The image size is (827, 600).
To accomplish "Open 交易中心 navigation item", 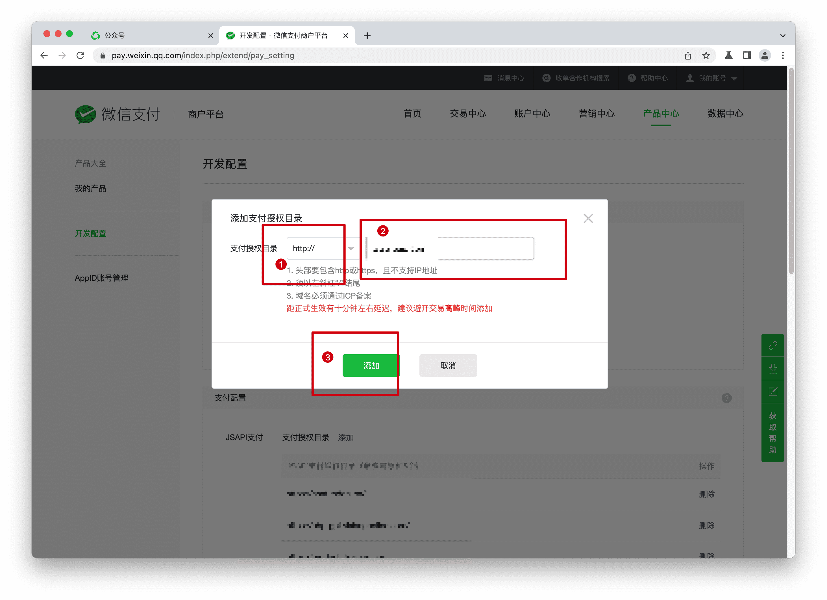I will [x=468, y=114].
